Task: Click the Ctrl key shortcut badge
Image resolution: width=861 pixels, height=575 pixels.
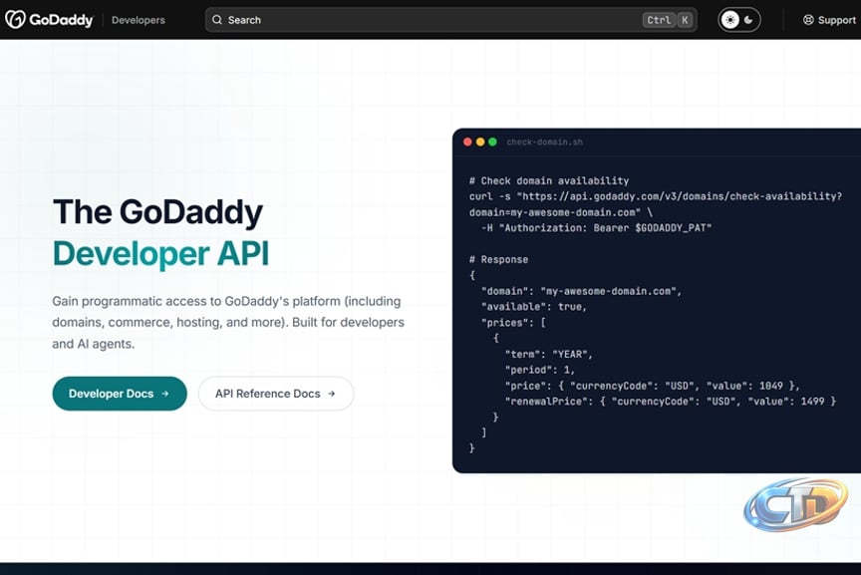Action: pyautogui.click(x=659, y=20)
